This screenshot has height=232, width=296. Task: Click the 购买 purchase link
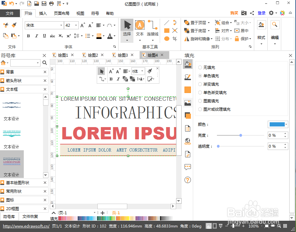point(234,13)
